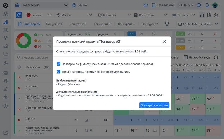Screen dimensions: 224x139
Task: Click the image icon in topvisor row
Action: [x=87, y=120]
